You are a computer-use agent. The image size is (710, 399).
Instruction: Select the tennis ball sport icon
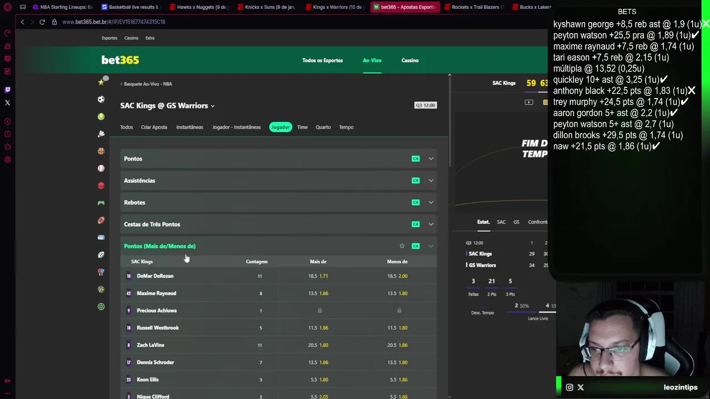(x=101, y=117)
